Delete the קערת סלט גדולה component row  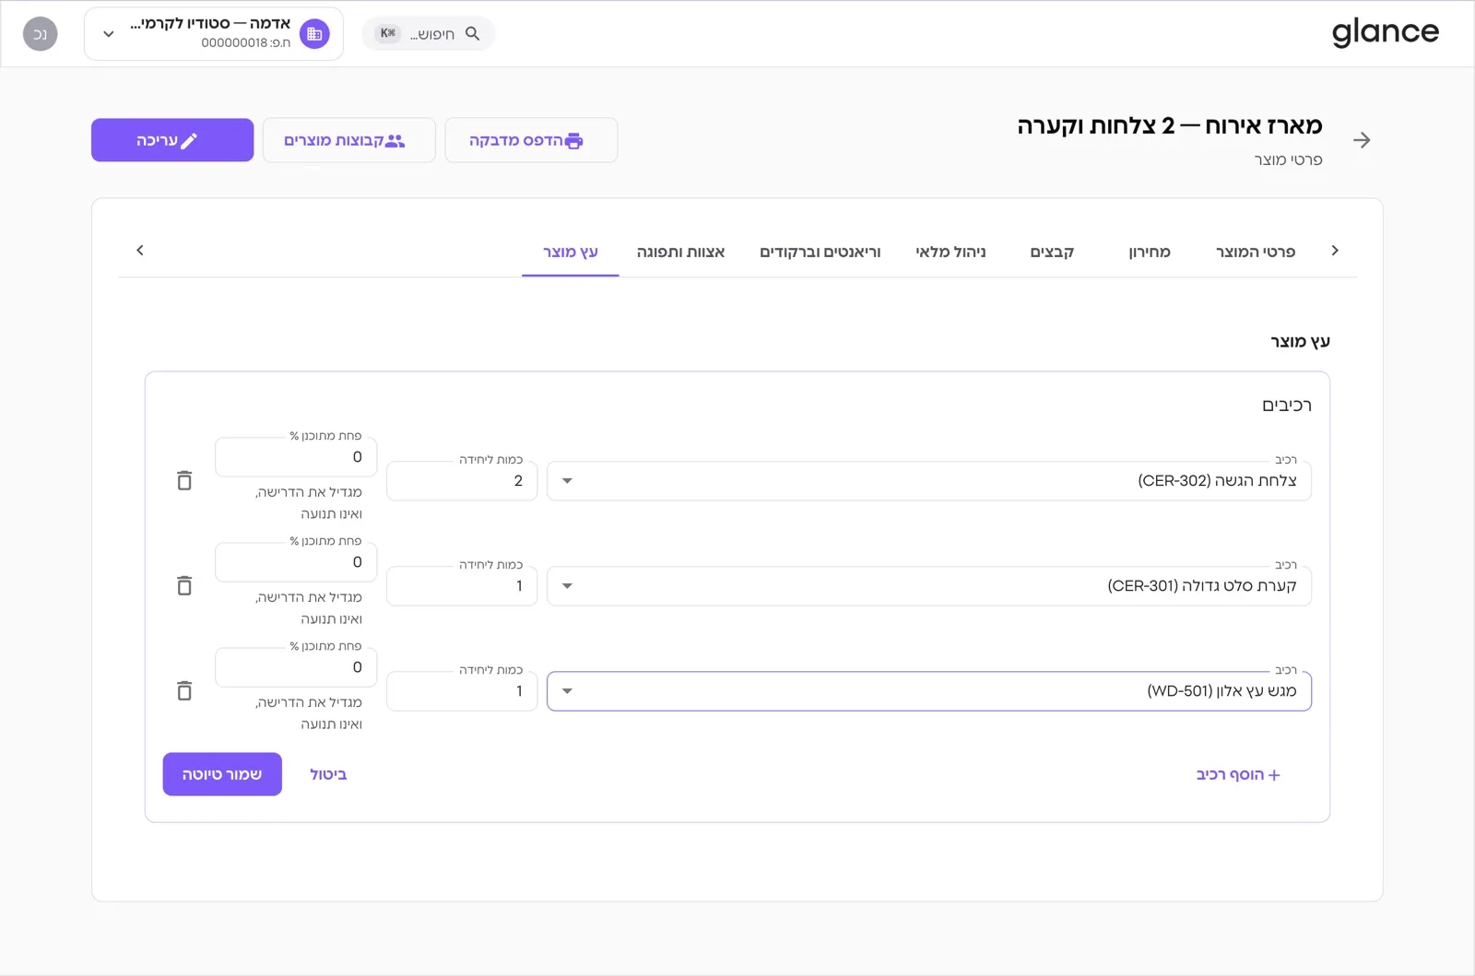[184, 586]
